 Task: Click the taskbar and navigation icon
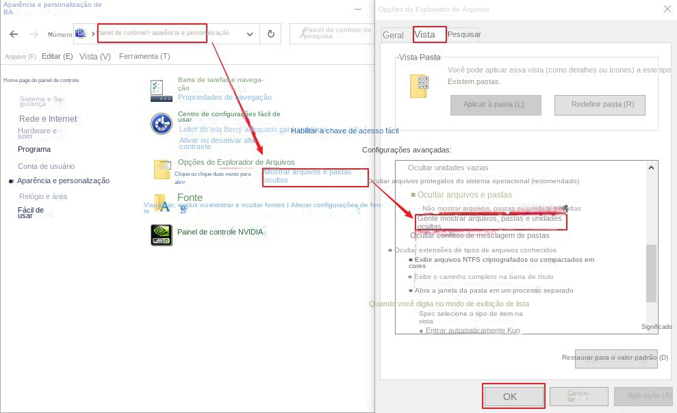click(x=161, y=90)
